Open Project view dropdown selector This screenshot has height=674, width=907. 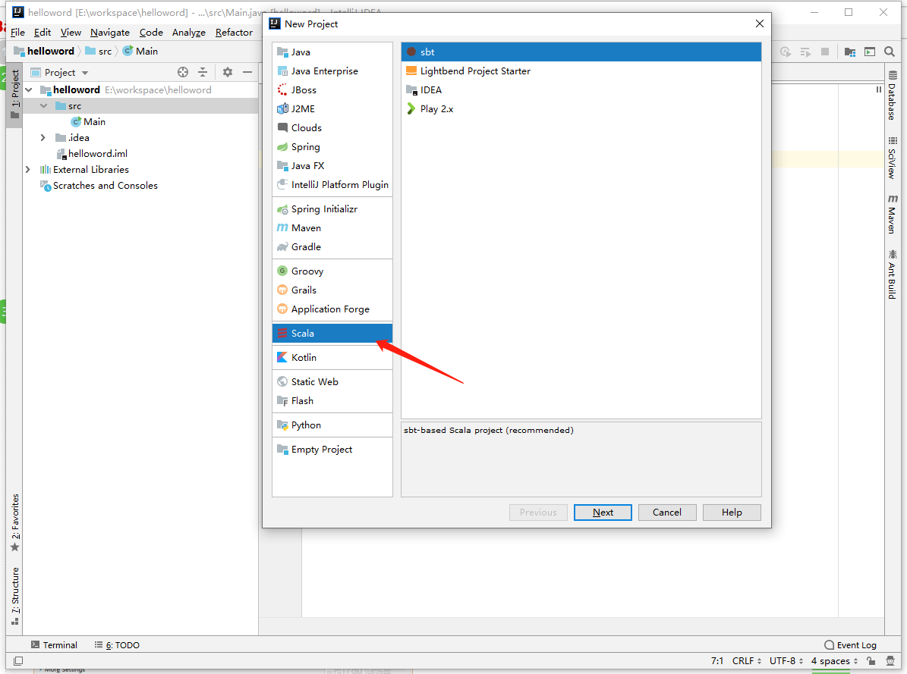coord(59,72)
